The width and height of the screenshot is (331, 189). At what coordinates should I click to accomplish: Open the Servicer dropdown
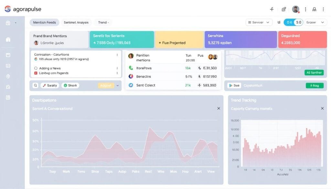tap(259, 22)
